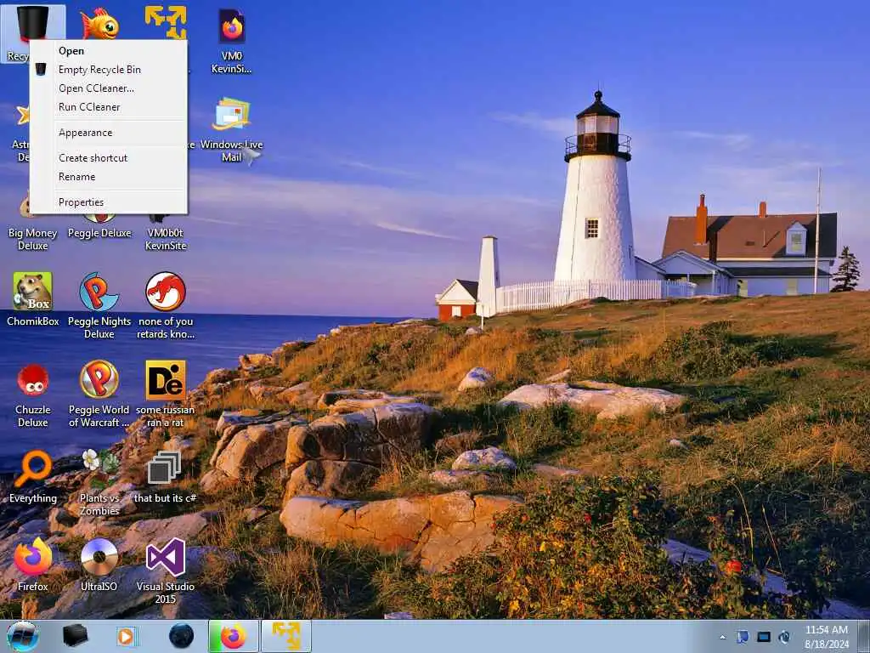Select the Everything search icon

tap(33, 478)
